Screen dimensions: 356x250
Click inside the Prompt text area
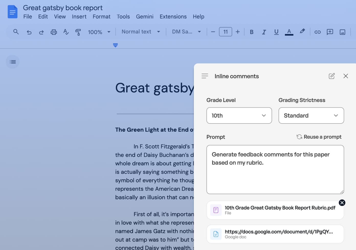[x=275, y=169]
